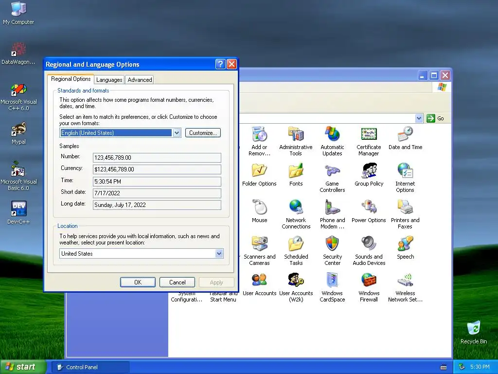
Task: Click the Customize... button
Action: 203,132
